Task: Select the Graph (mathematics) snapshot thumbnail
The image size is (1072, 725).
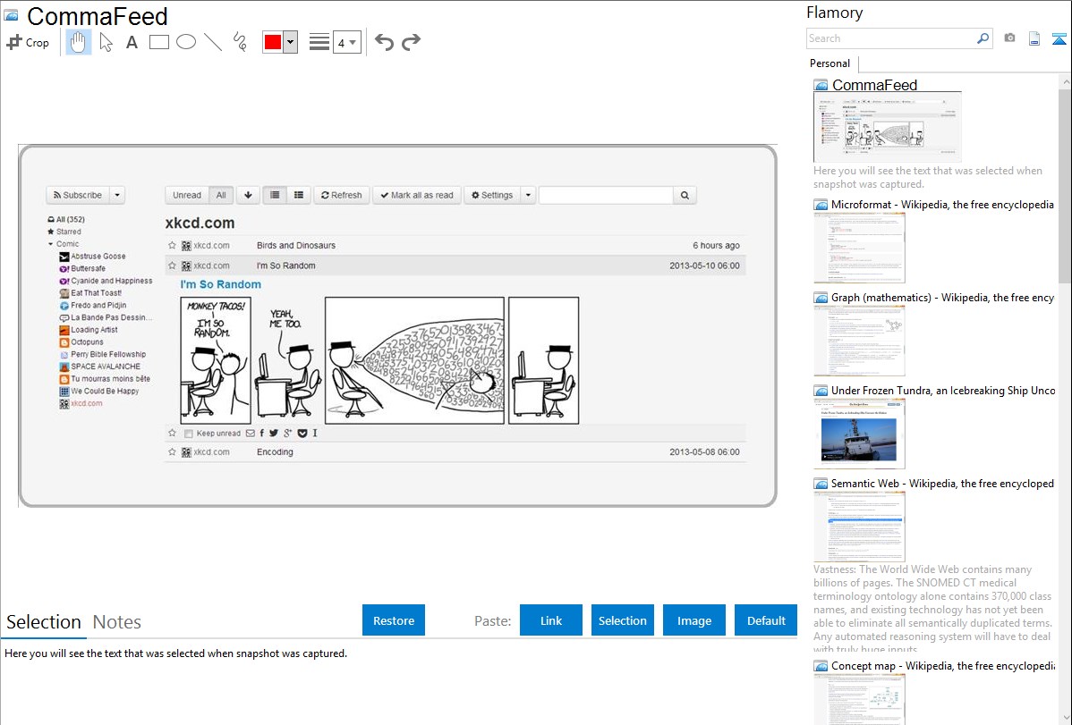Action: (859, 341)
